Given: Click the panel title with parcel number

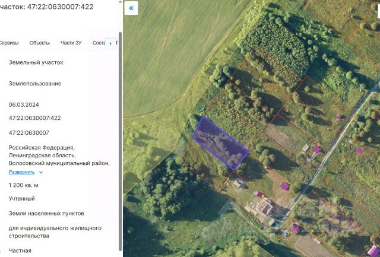Looking at the screenshot, I should pos(47,7).
